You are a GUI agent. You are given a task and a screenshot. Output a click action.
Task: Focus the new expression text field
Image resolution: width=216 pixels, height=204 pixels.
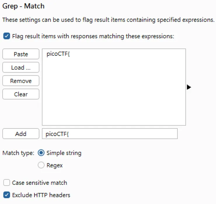(x=109, y=134)
